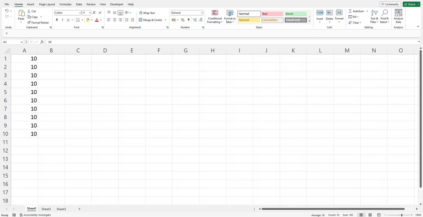Expand the Merge & Center options arrow
423x217 pixels.
[166, 20]
